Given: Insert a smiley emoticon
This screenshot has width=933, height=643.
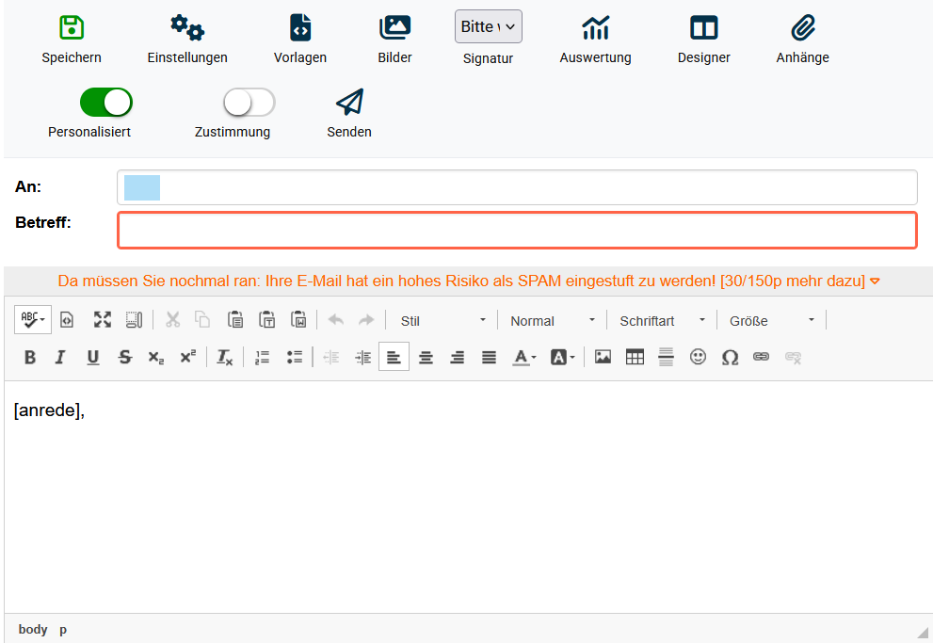Looking at the screenshot, I should click(698, 357).
